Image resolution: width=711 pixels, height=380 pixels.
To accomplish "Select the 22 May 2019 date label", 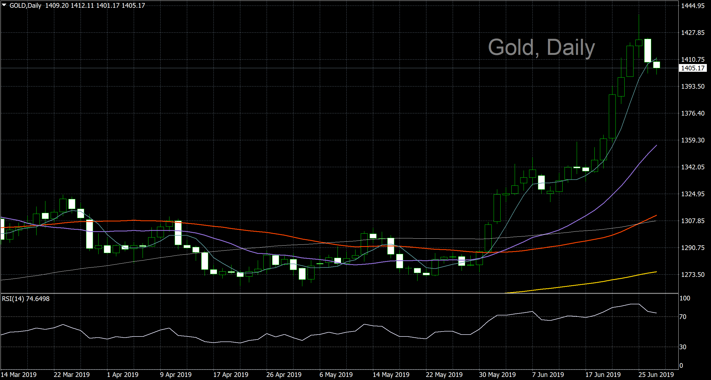I will pyautogui.click(x=444, y=375).
